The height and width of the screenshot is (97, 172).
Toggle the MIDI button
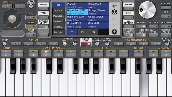click(31, 26)
